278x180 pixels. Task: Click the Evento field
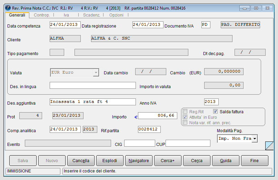coord(68,143)
